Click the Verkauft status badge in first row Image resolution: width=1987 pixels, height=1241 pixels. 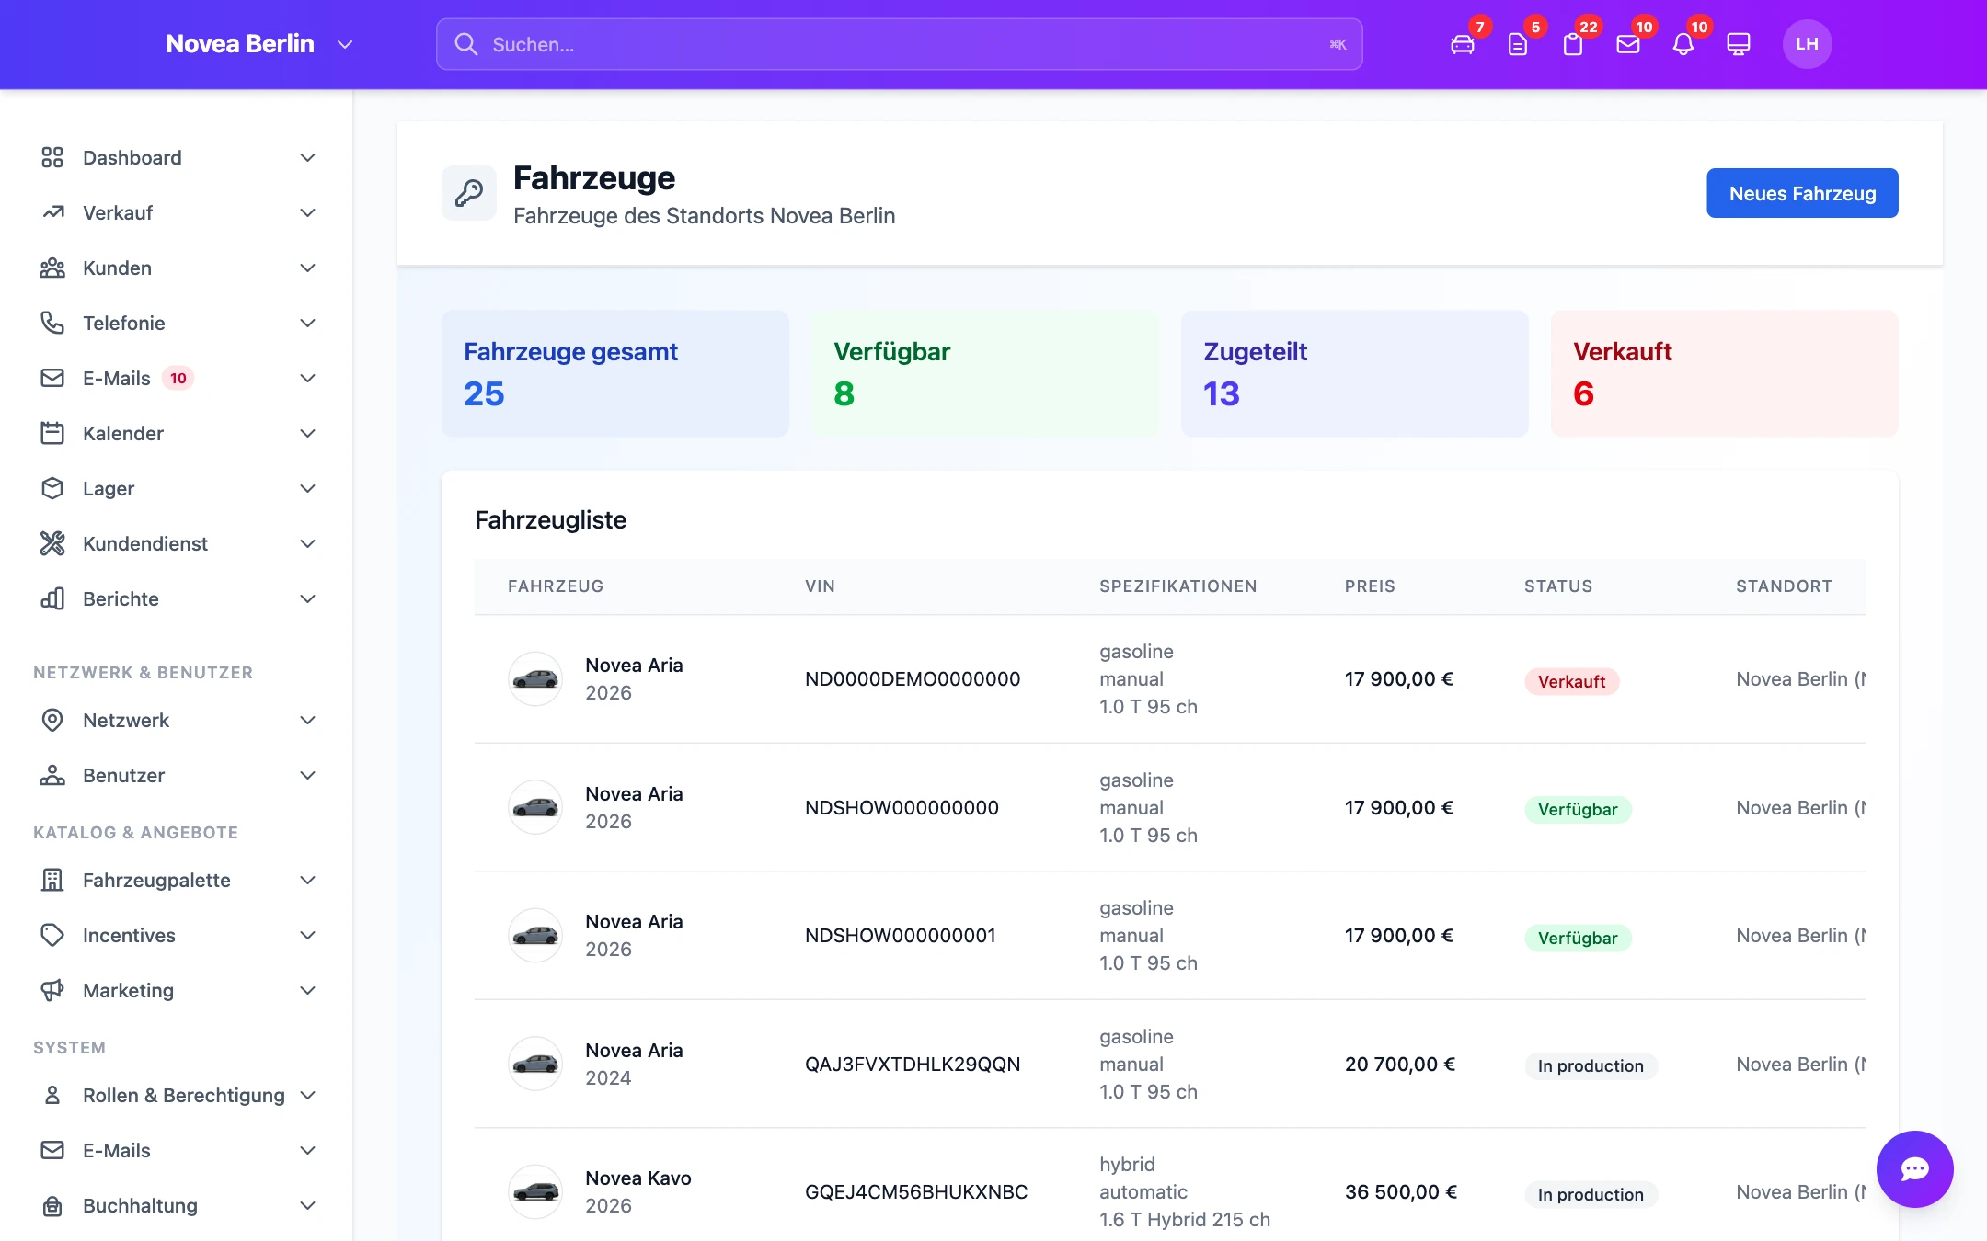pos(1571,681)
